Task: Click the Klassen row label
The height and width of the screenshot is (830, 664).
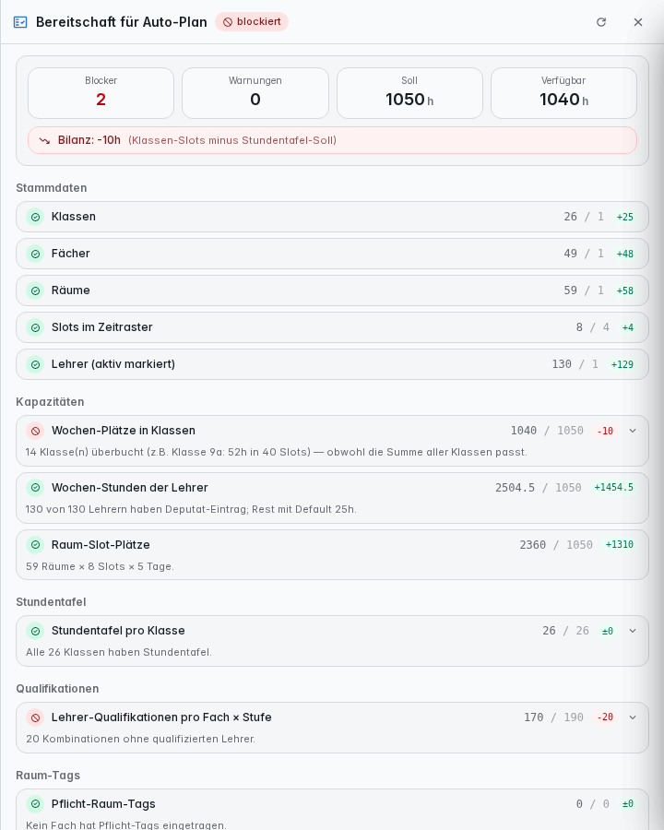Action: pos(74,217)
